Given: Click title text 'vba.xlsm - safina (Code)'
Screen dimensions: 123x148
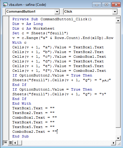Looking at the screenshot, I should tap(27, 5).
